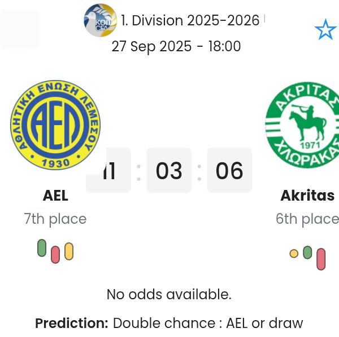Click Akritas's yellow draw form indicator
This screenshot has width=339, height=337.
pyautogui.click(x=294, y=254)
